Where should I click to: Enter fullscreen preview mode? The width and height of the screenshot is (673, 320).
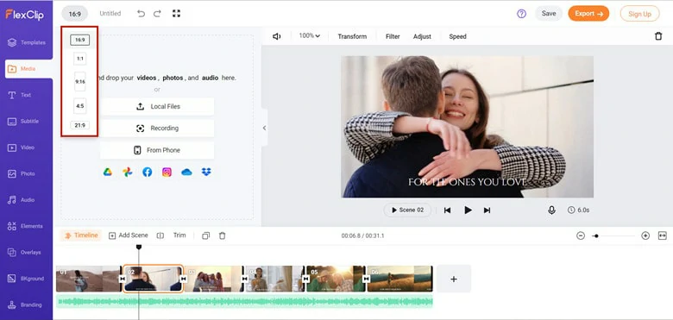(x=176, y=14)
